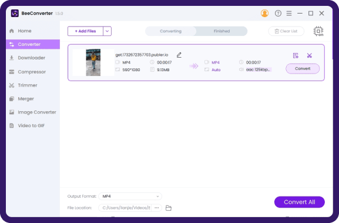This screenshot has width=339, height=223.
Task: Select Converter in sidebar
Action: (x=33, y=44)
